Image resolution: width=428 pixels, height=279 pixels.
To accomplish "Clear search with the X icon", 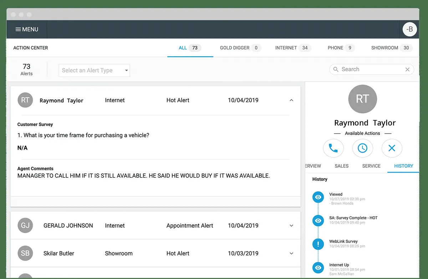I will click(x=407, y=69).
